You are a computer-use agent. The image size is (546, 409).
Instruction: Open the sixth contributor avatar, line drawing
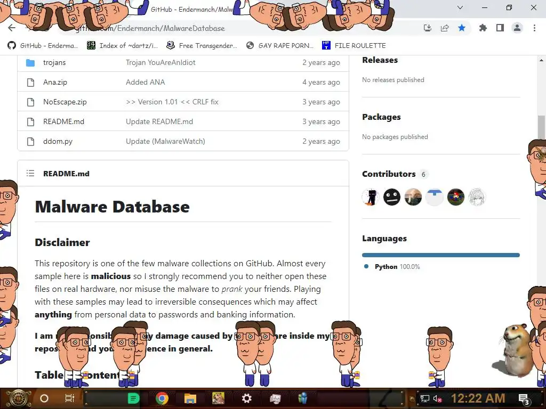coord(477,197)
